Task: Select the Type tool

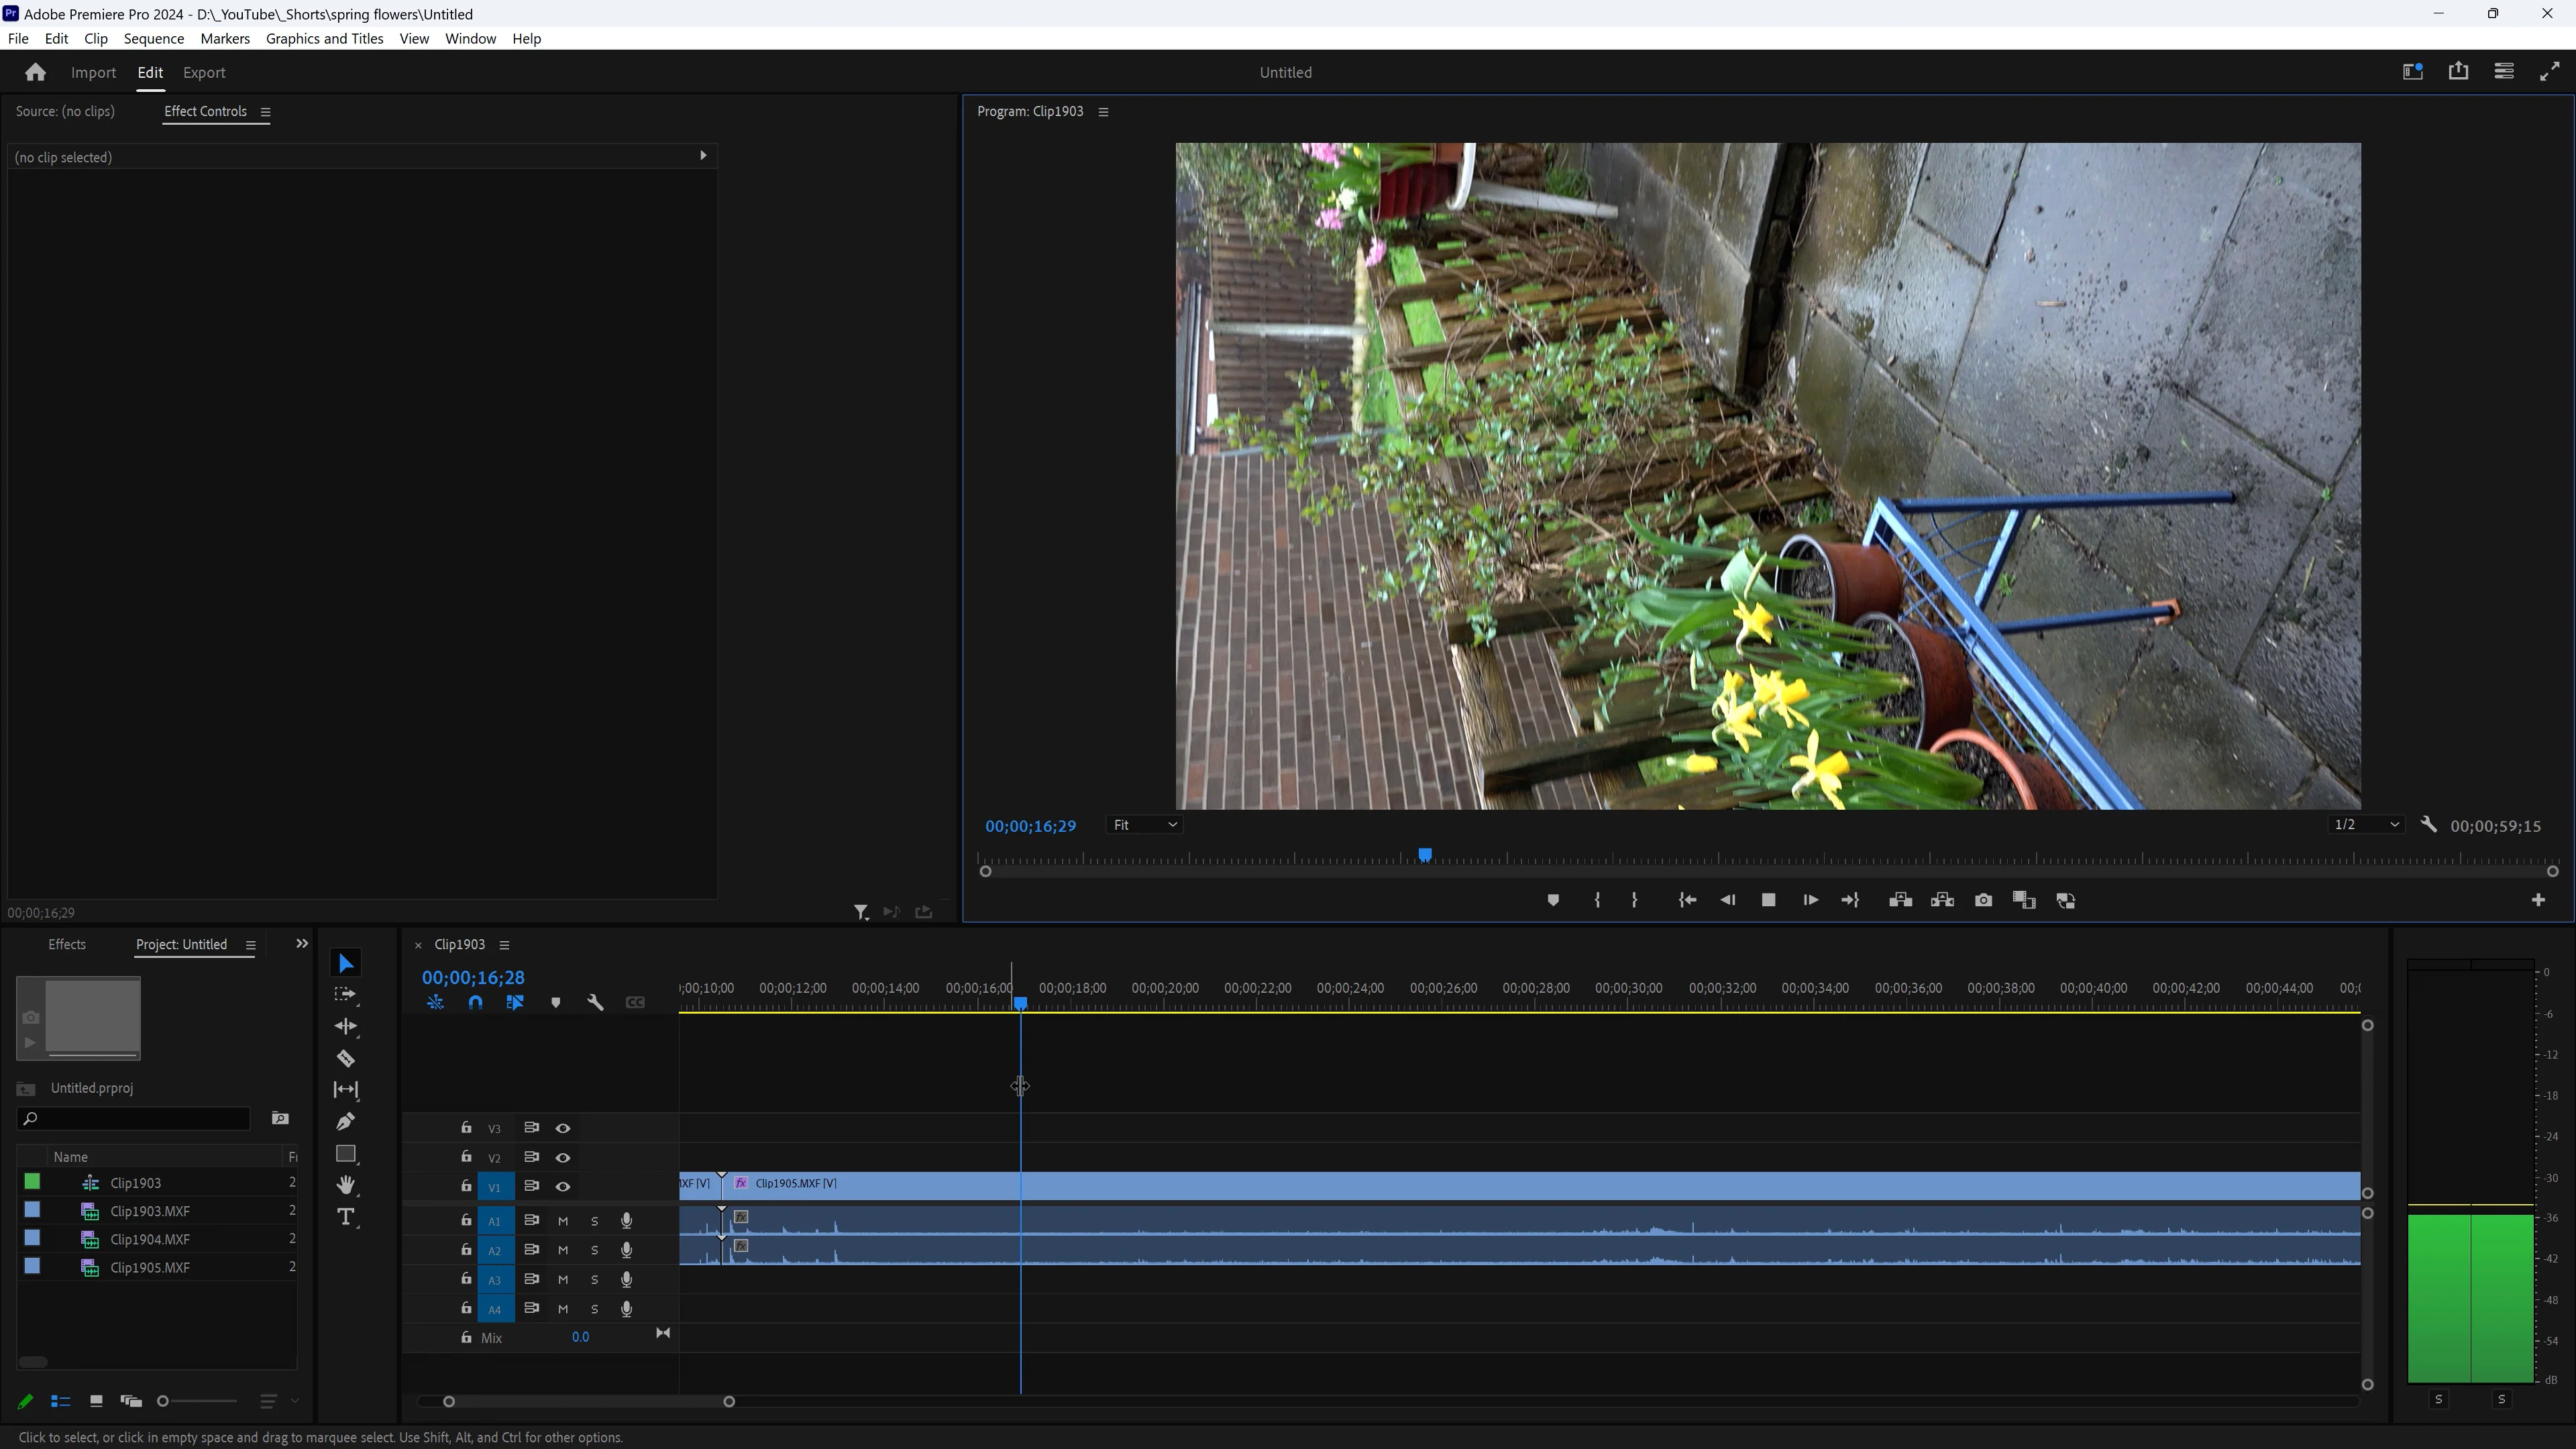Action: click(345, 1217)
